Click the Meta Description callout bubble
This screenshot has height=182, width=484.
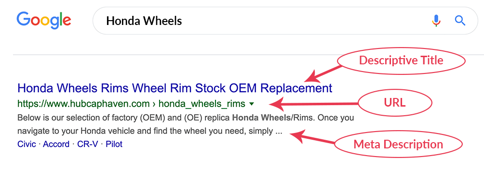click(x=398, y=144)
